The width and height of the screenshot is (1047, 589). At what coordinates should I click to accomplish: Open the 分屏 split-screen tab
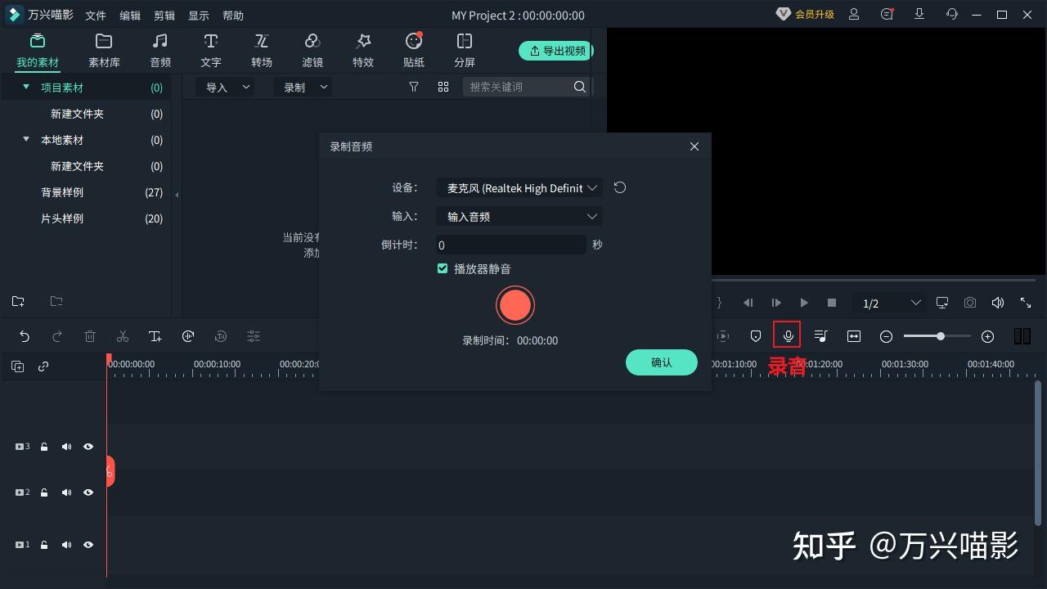click(465, 51)
